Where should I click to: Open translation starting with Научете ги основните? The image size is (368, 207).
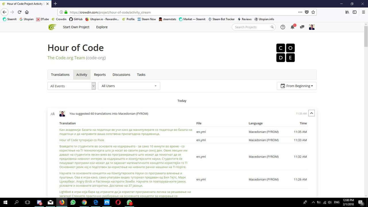tap(123, 179)
